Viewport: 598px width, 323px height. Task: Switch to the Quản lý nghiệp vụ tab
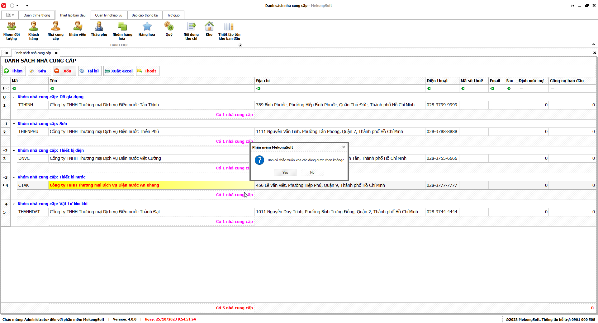pyautogui.click(x=109, y=15)
